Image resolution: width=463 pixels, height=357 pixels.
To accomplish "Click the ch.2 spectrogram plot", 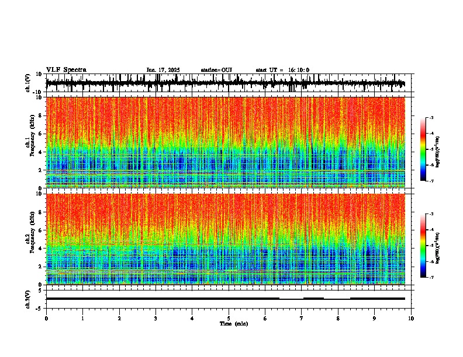I will click(x=226, y=239).
